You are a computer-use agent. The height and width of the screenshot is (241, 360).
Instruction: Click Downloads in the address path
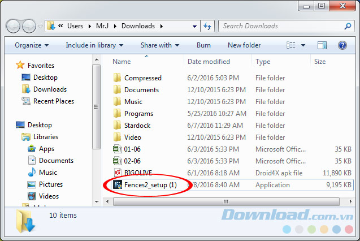138,26
